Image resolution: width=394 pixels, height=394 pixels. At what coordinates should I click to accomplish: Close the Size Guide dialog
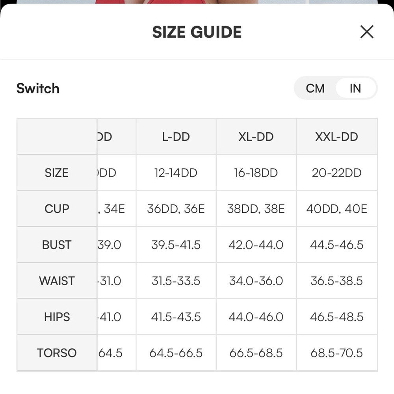coord(366,32)
